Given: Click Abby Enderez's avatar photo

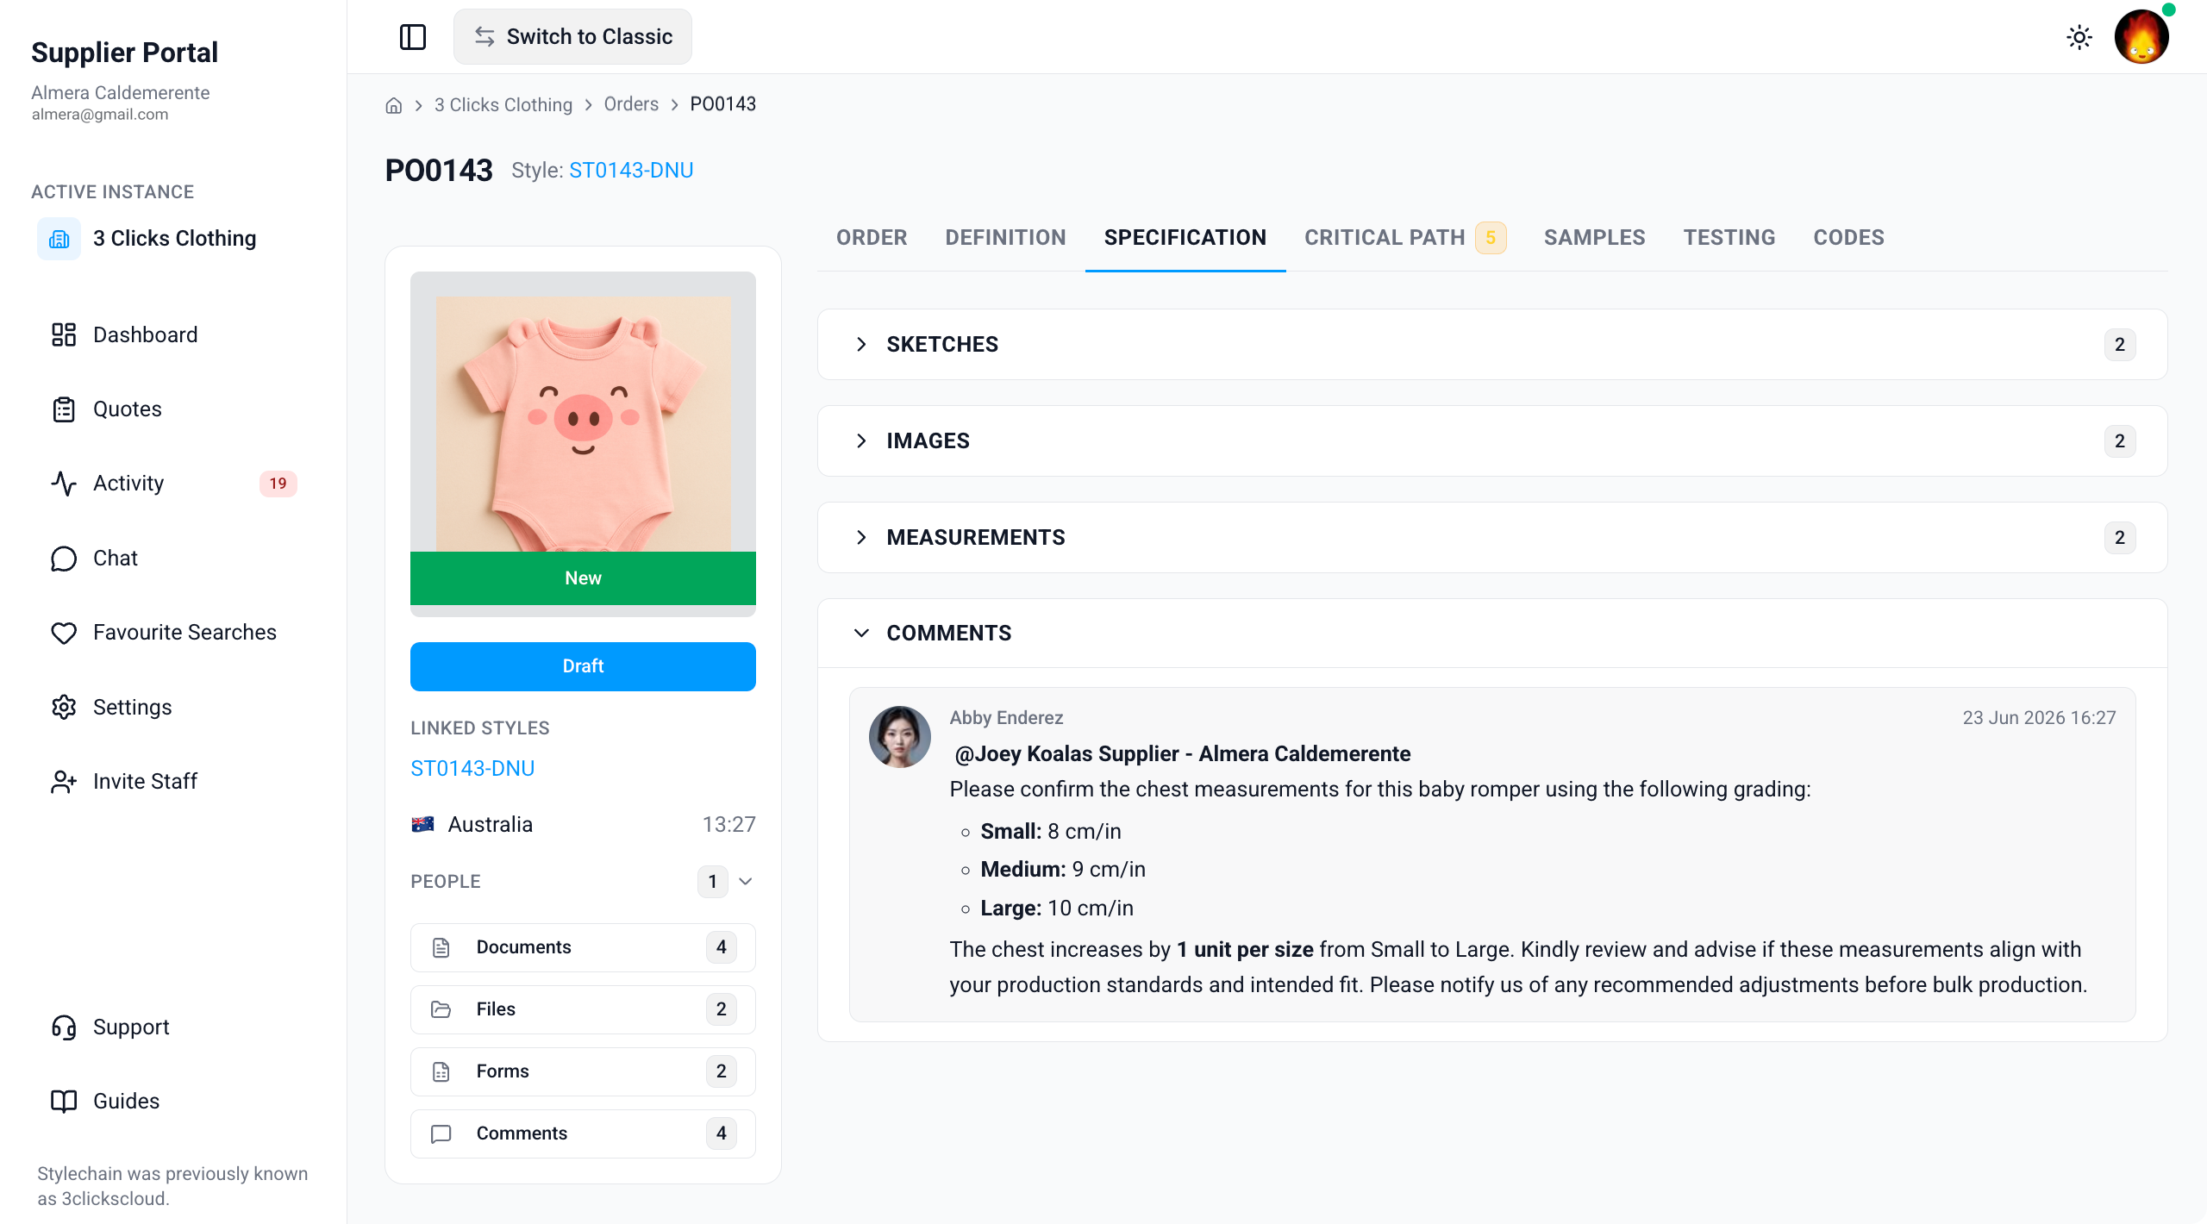Looking at the screenshot, I should pyautogui.click(x=900, y=738).
